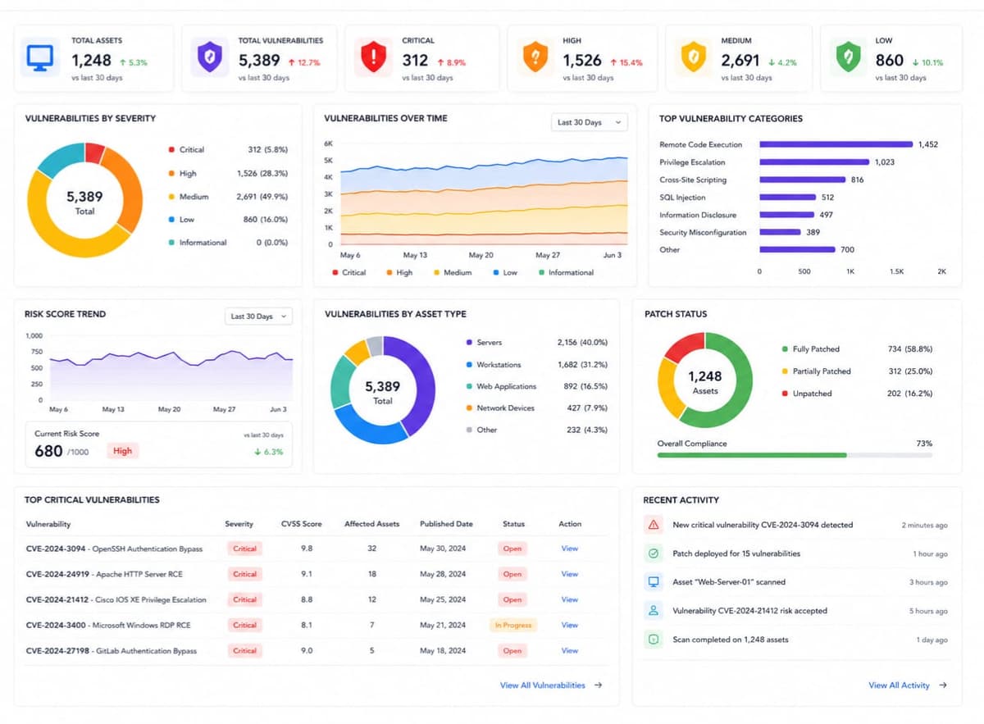Toggle the High series in the time chart legend
The width and height of the screenshot is (984, 724).
(x=399, y=272)
